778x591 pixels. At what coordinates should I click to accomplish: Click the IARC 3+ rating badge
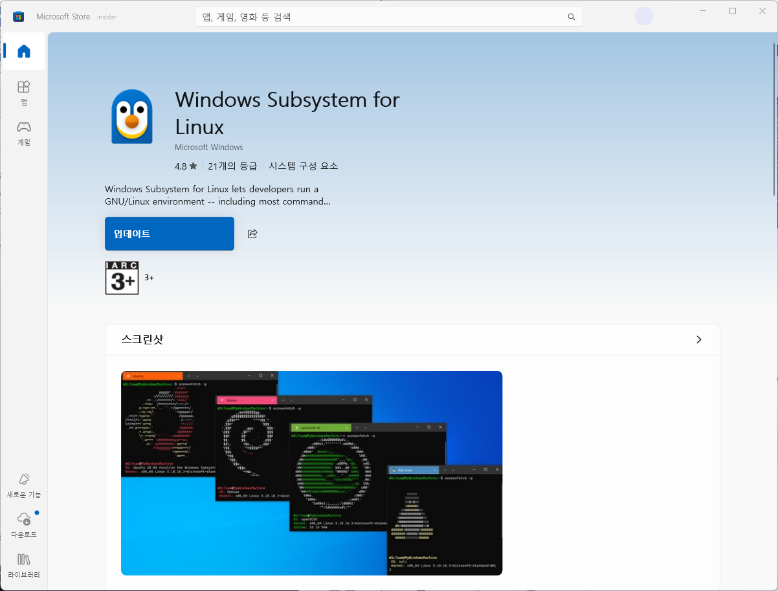pyautogui.click(x=122, y=278)
